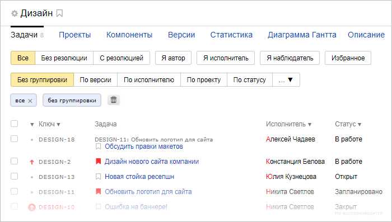Open parent task DESIGN-11: Обновить логотип для сайта
The height and width of the screenshot is (222, 392).
(154, 139)
